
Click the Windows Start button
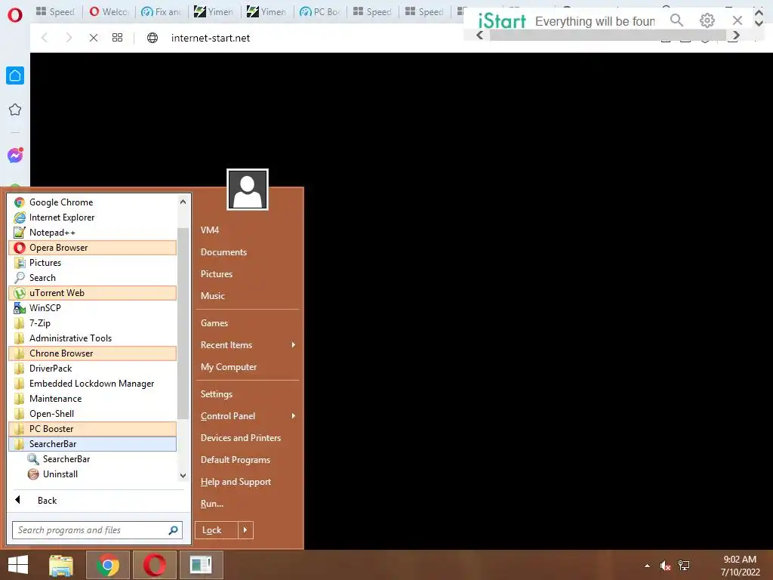(18, 565)
